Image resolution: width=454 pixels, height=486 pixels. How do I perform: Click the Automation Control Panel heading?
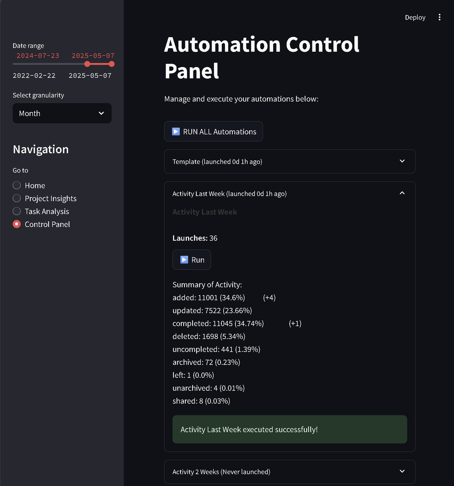(262, 58)
